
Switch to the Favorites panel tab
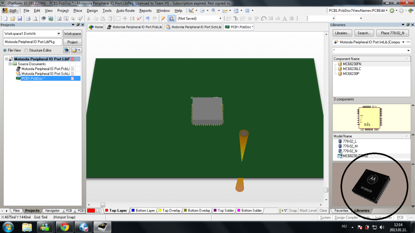[x=341, y=210]
